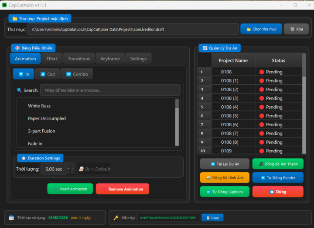The image size is (314, 228).
Task: Open the Effect tab
Action: tap(52, 59)
